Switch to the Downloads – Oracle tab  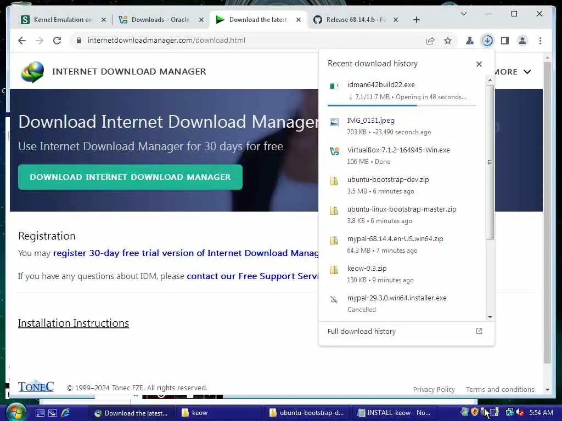160,20
